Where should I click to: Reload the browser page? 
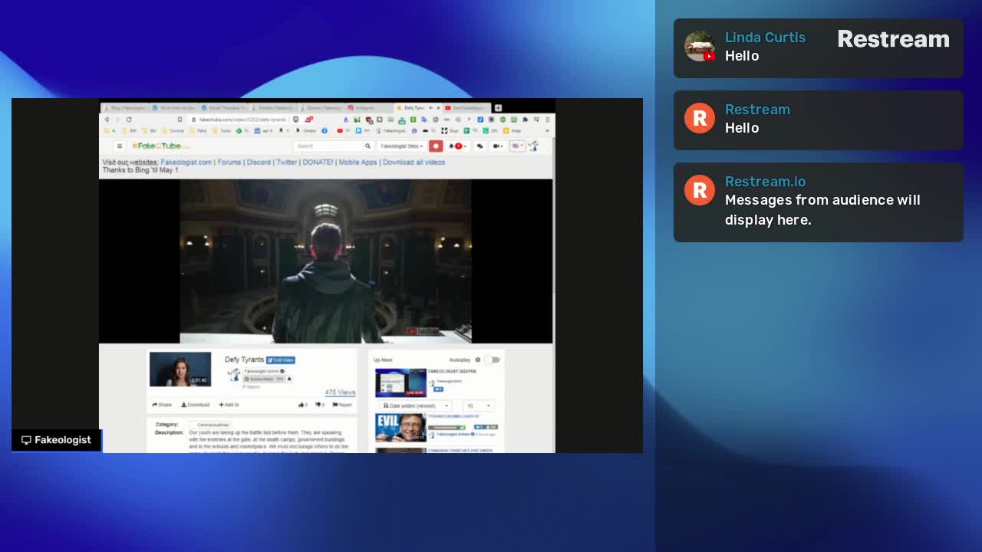point(129,120)
